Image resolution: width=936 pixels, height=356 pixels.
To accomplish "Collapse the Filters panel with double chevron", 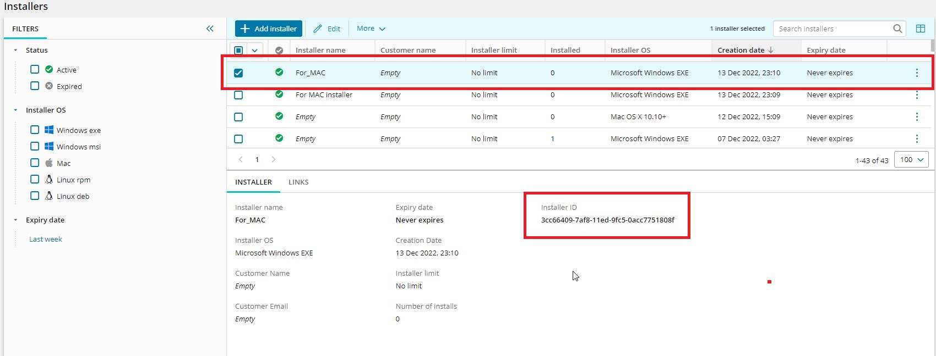I will point(210,29).
